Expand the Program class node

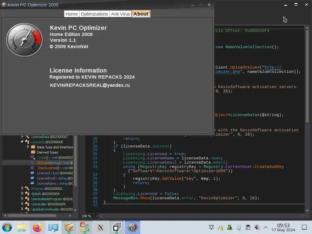click(x=22, y=188)
